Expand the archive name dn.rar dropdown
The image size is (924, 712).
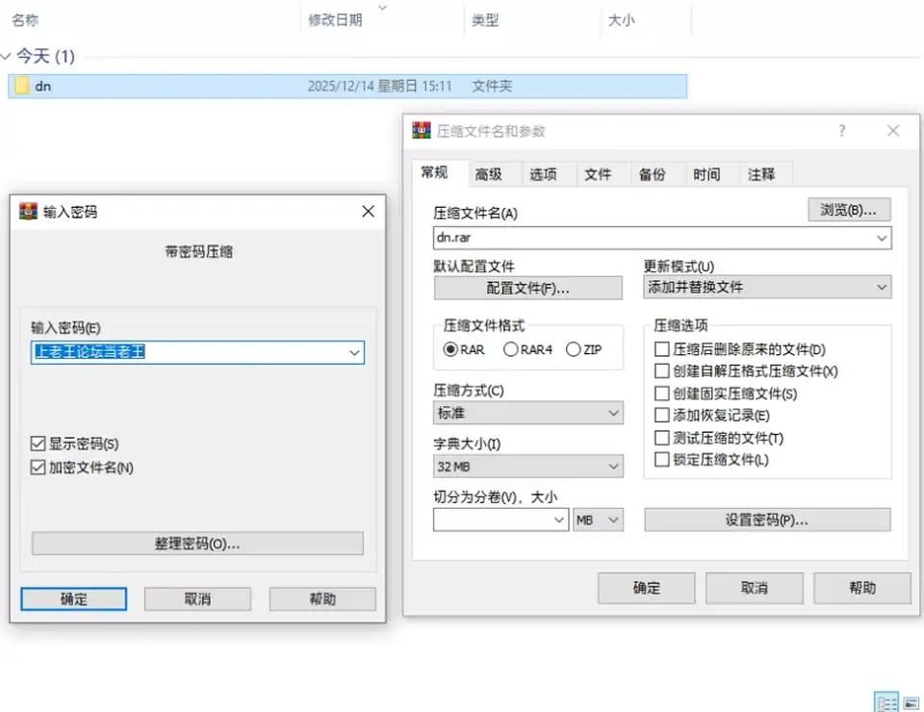tap(882, 238)
